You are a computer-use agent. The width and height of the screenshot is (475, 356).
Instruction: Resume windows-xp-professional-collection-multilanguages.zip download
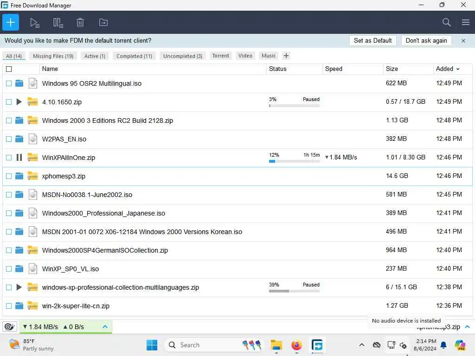[x=19, y=287]
